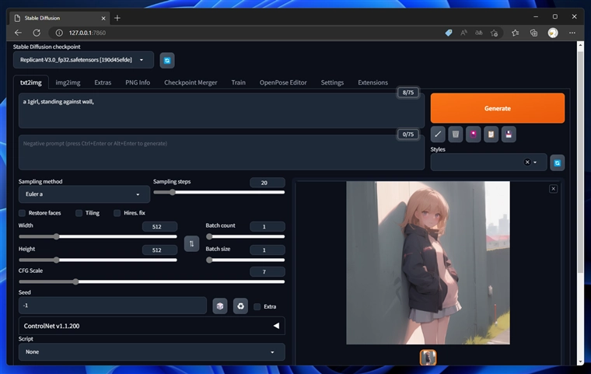The width and height of the screenshot is (591, 374).
Task: Expand the ControlNet v1.1.200 panel
Action: tap(152, 326)
